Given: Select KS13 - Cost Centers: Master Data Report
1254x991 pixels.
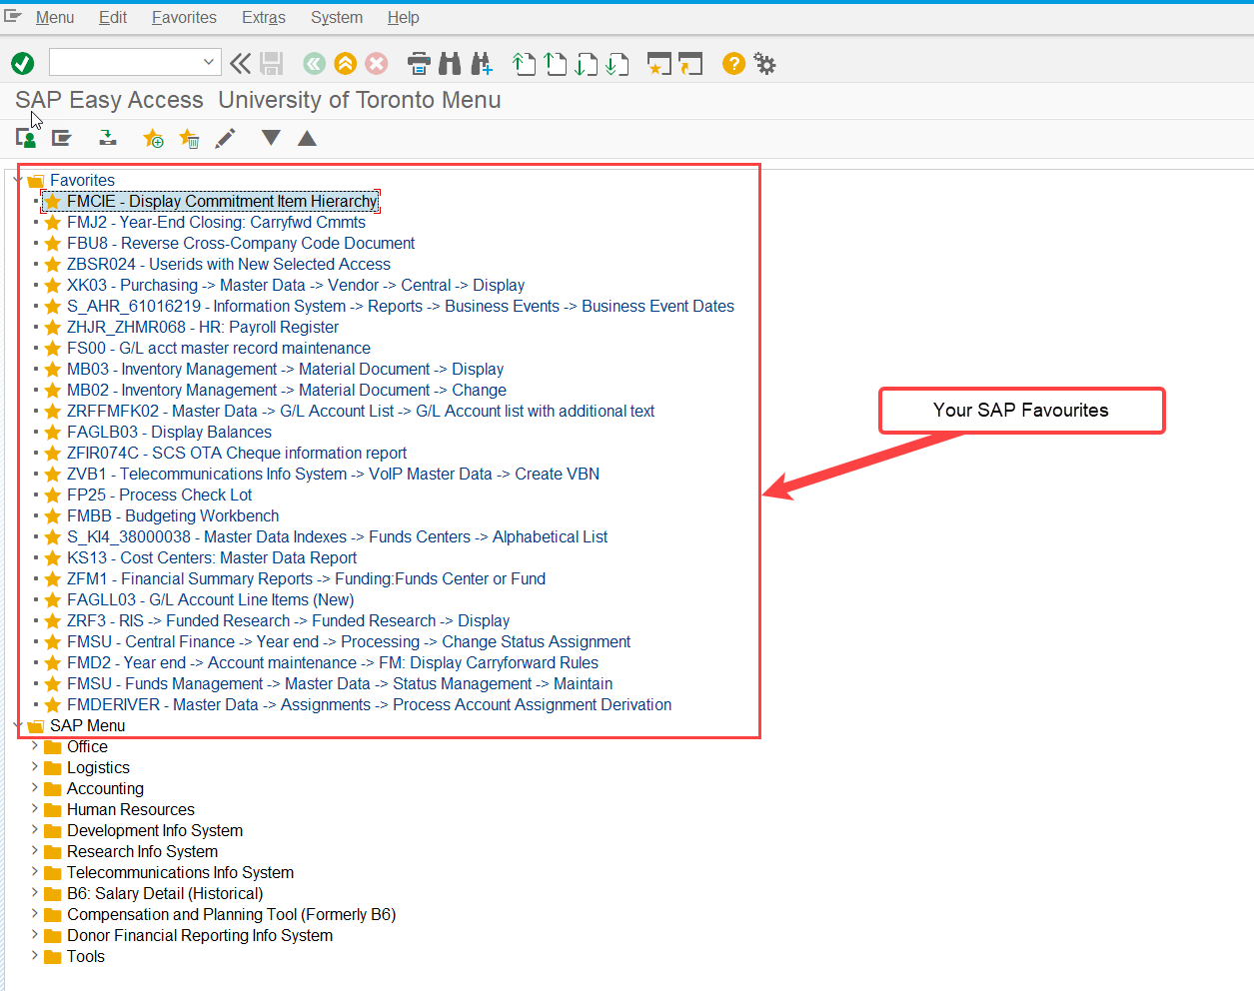Looking at the screenshot, I should click(212, 557).
